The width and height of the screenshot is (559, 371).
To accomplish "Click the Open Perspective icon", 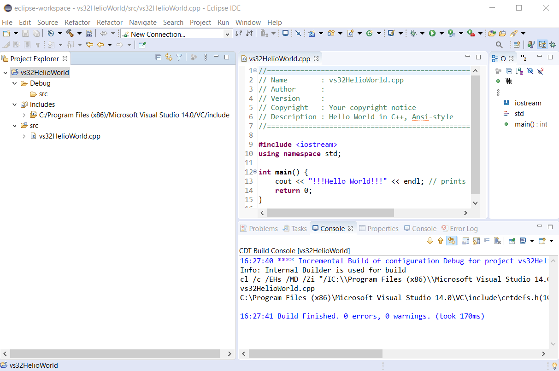I will (517, 45).
